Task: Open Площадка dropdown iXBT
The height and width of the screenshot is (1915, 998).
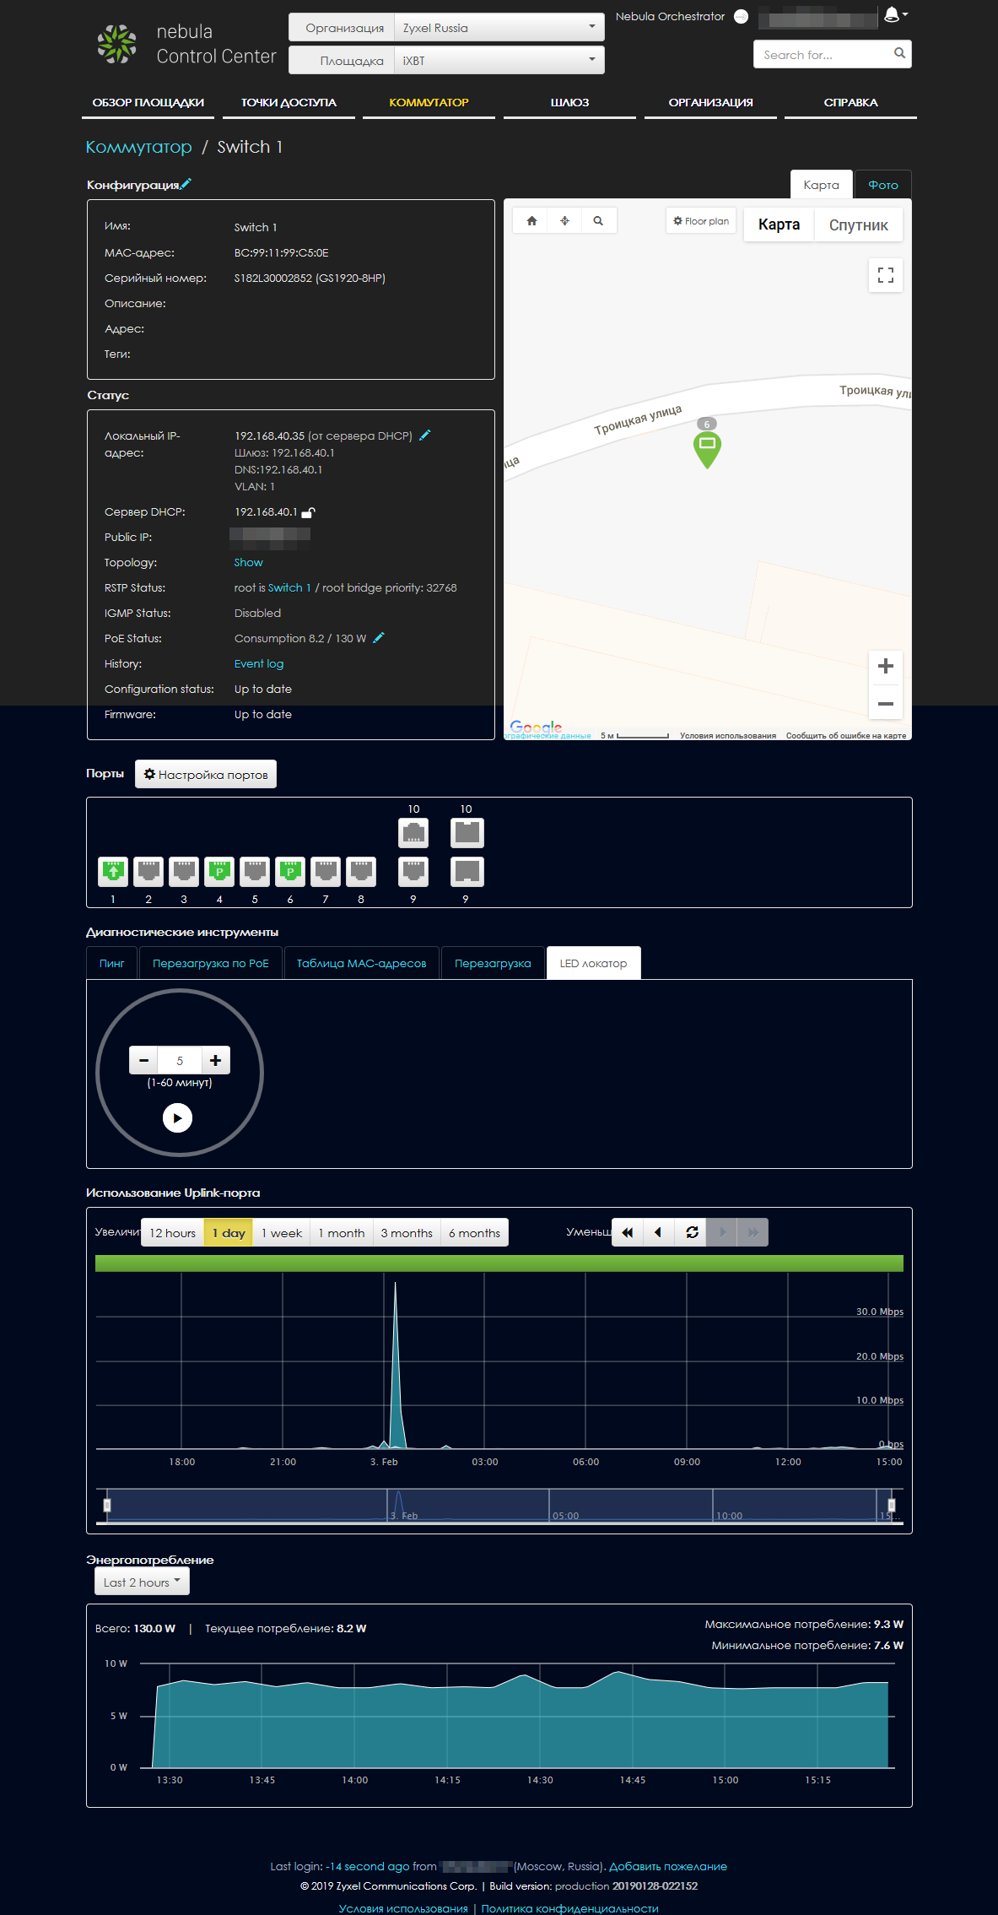Action: pyautogui.click(x=499, y=61)
